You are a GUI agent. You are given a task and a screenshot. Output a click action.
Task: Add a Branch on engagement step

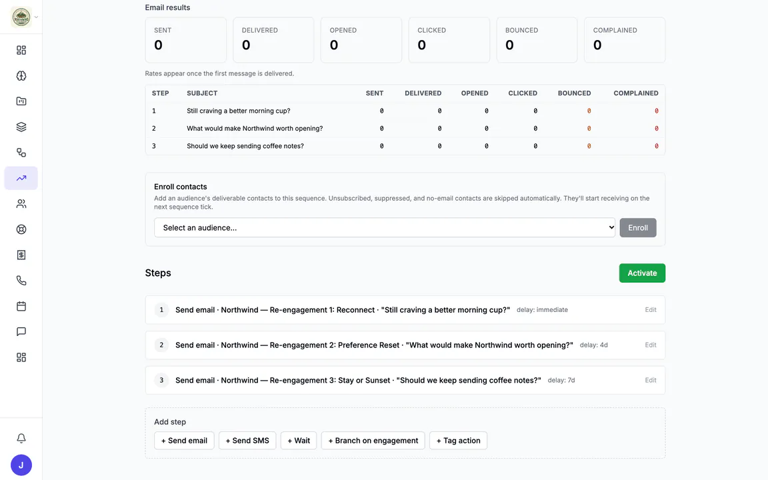pos(373,440)
